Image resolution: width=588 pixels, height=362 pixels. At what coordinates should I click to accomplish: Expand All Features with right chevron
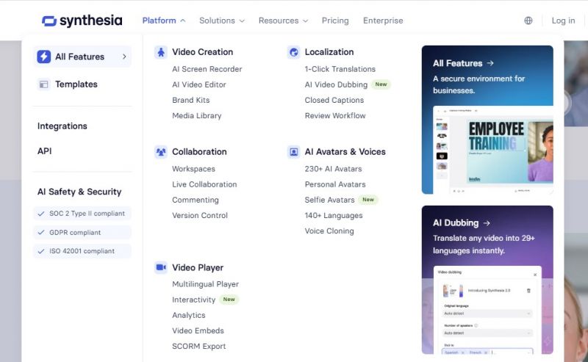pos(124,57)
